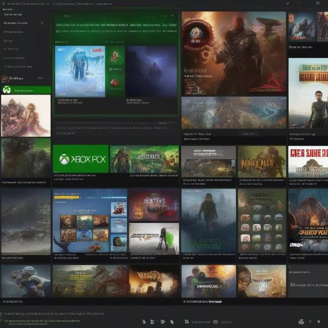The height and width of the screenshot is (328, 328).
Task: Open the fiery V-logo tile in the bottom row
Action: point(154,281)
